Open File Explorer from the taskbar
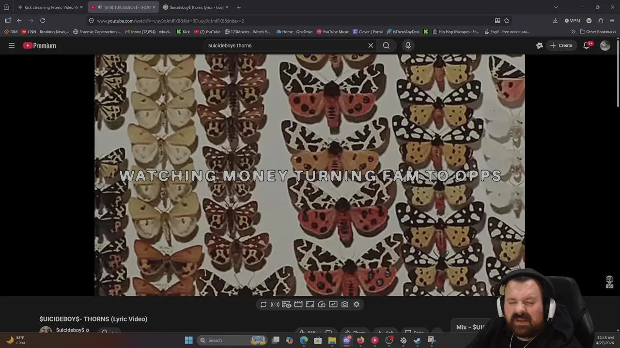This screenshot has width=620, height=348. (x=332, y=340)
